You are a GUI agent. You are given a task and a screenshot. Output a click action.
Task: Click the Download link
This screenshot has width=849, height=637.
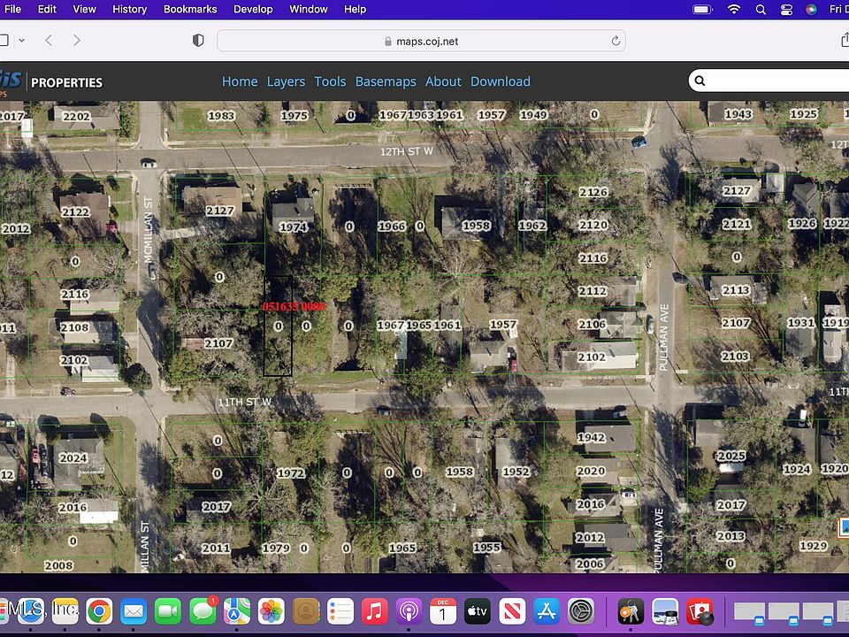tap(501, 81)
